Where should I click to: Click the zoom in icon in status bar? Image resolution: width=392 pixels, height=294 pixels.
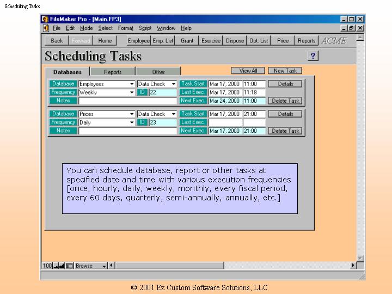click(x=62, y=266)
